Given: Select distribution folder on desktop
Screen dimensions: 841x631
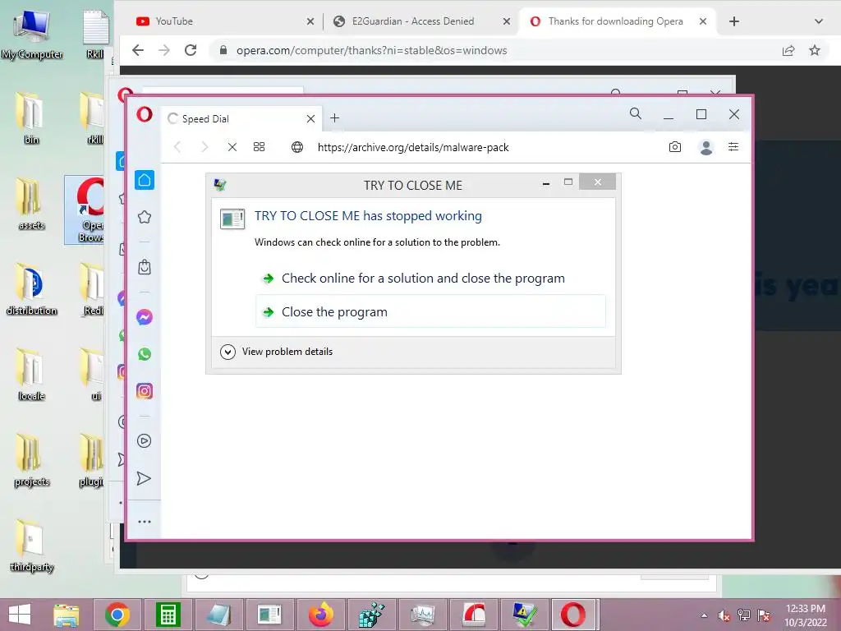Looking at the screenshot, I should point(32,290).
